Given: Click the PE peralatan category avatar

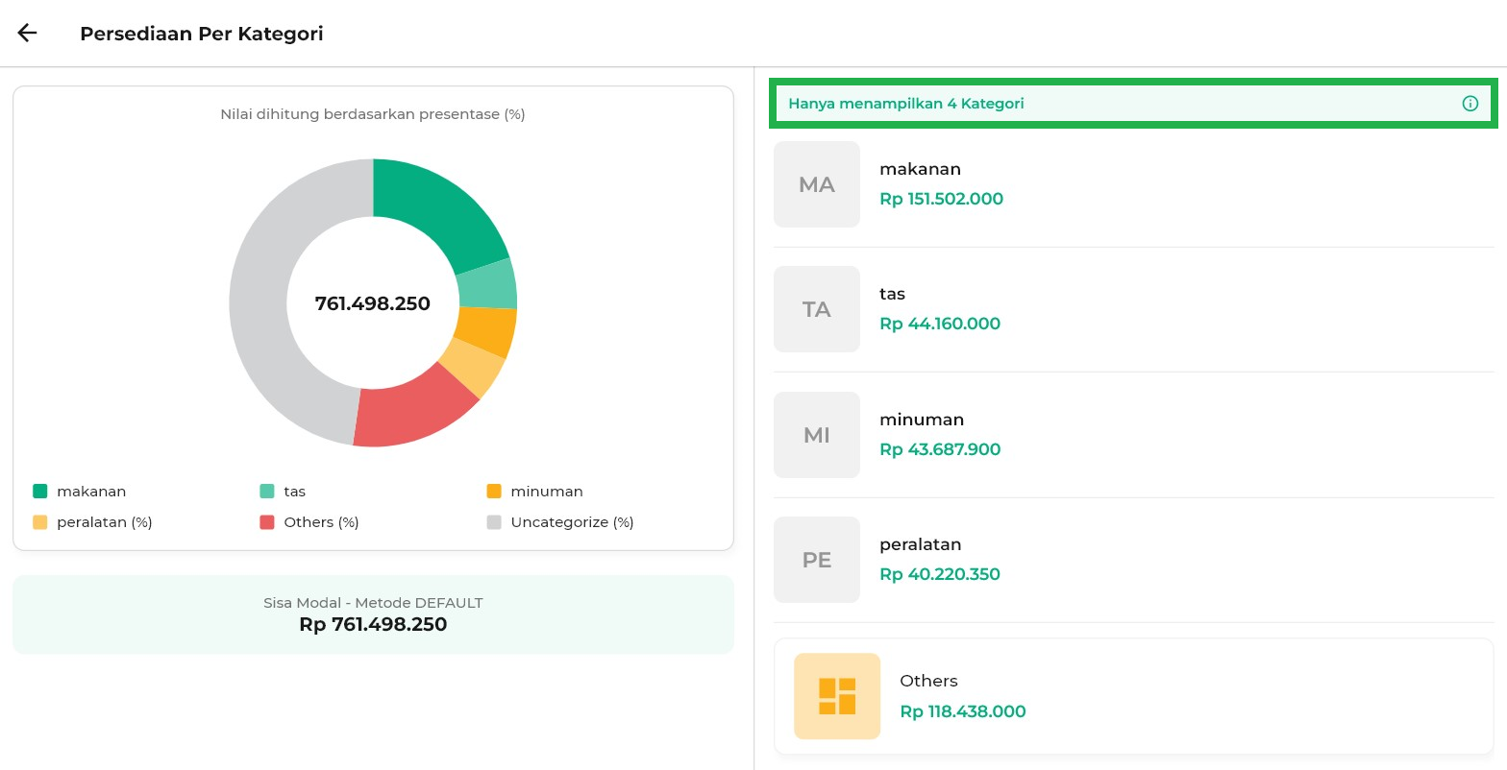Looking at the screenshot, I should point(816,560).
